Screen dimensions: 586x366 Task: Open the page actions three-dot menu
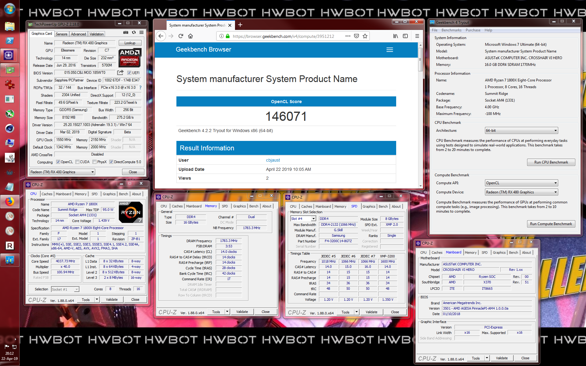(x=348, y=36)
